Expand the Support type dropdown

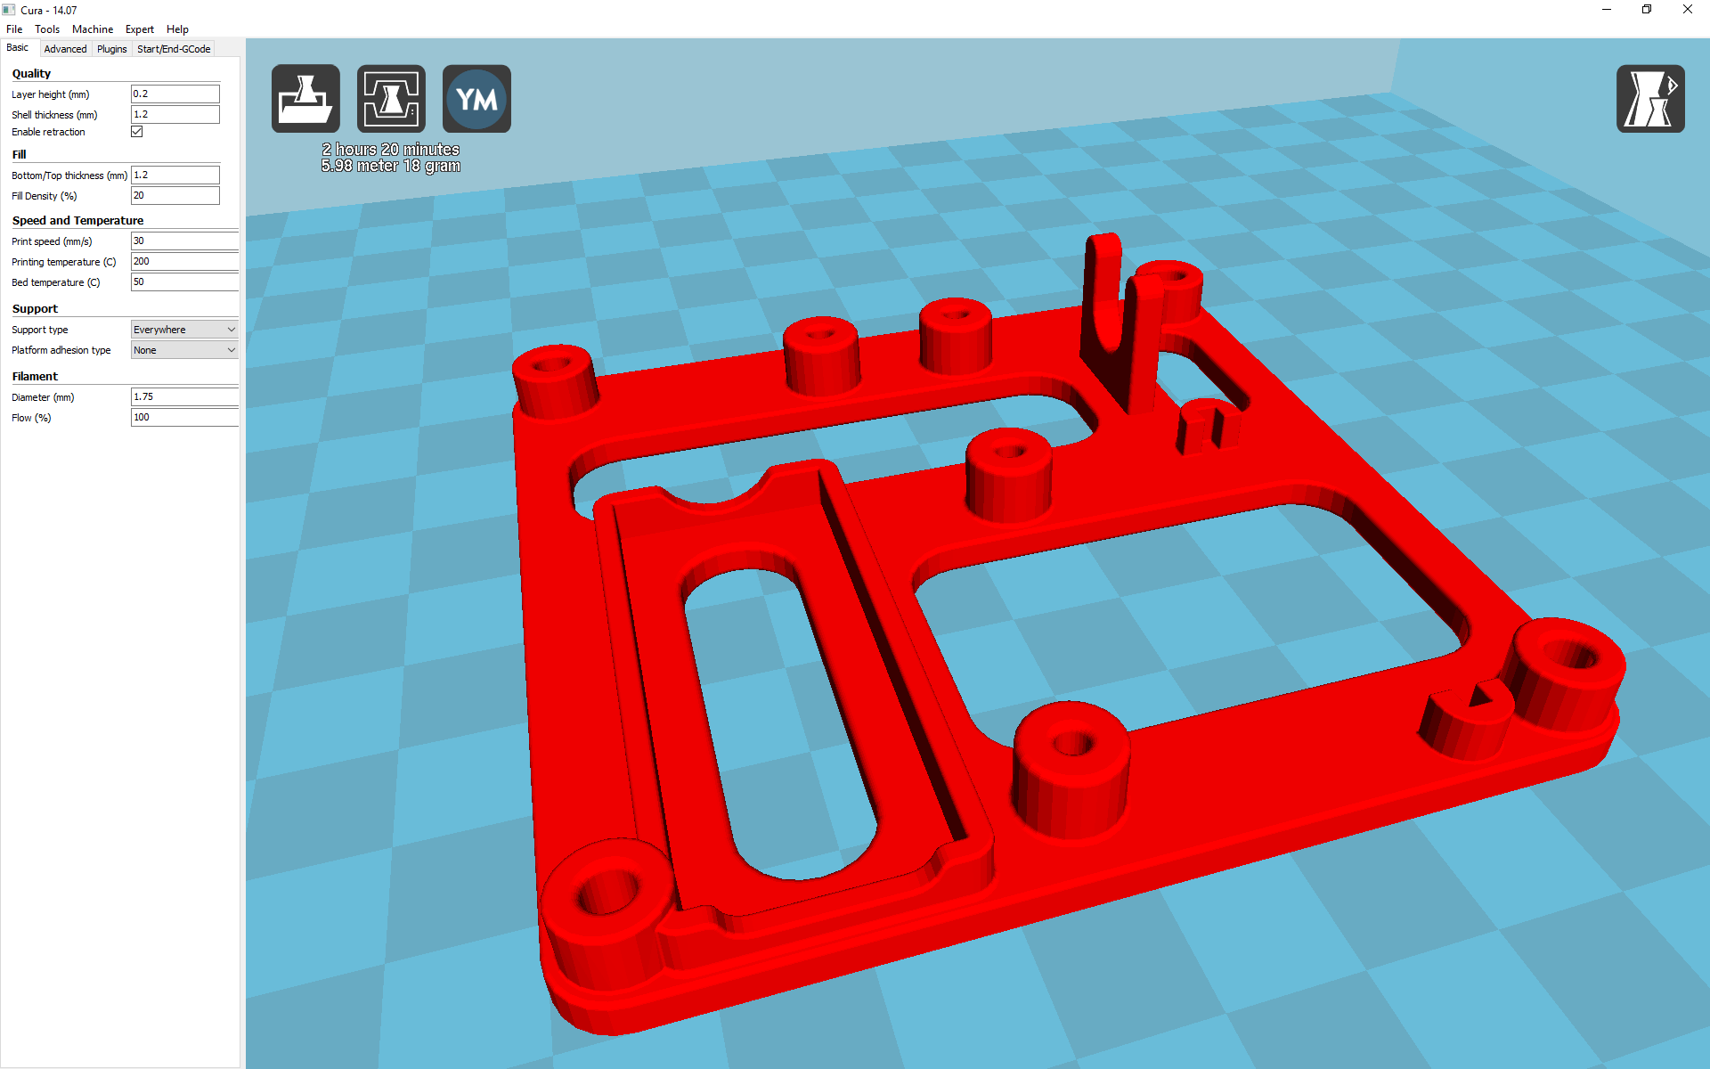(x=184, y=330)
